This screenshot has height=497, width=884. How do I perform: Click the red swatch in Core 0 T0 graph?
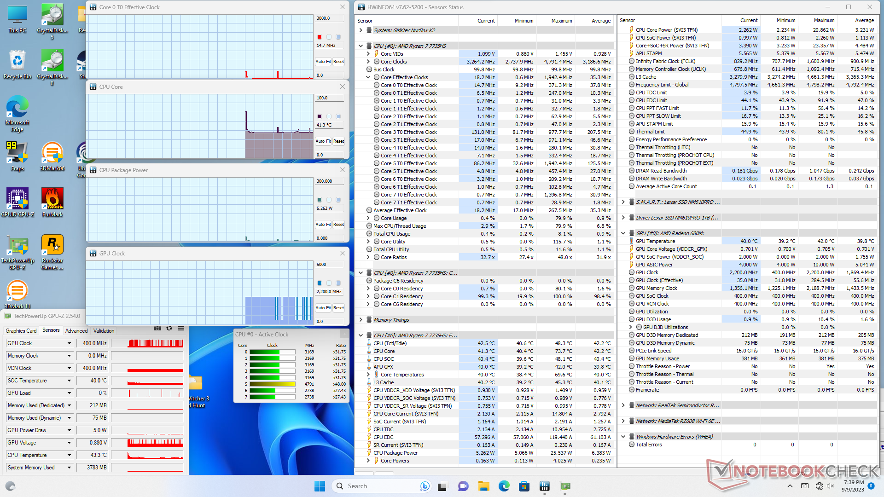click(x=320, y=37)
